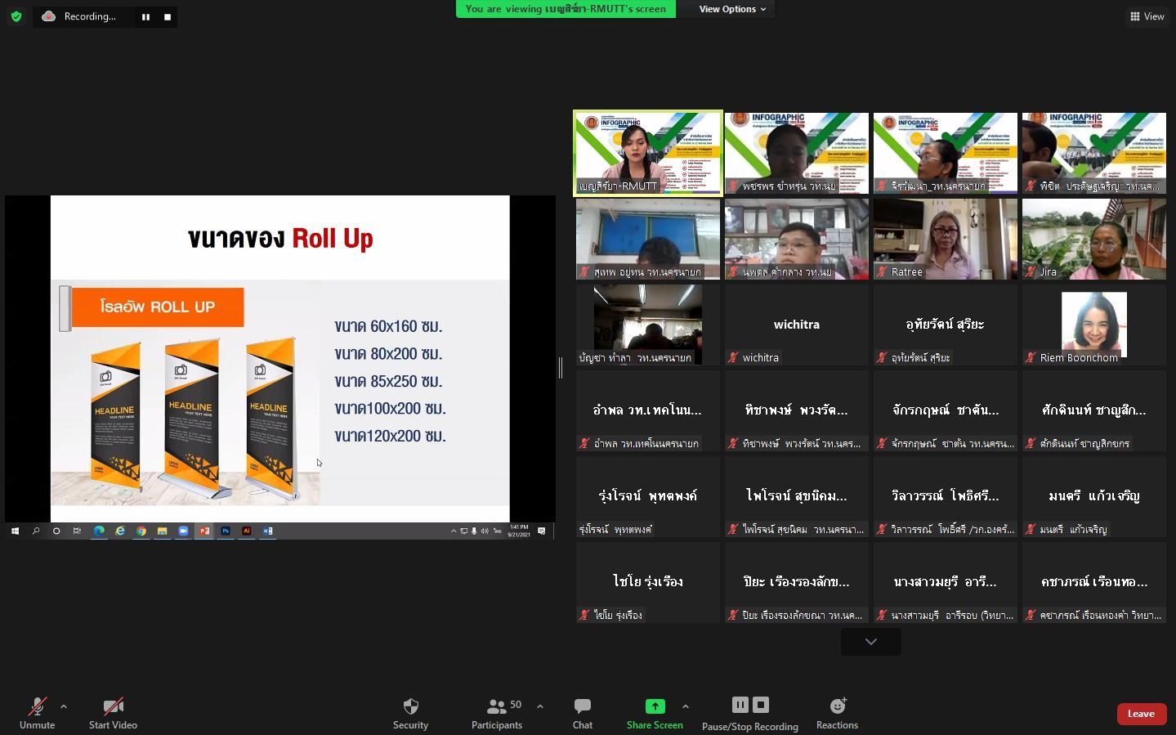The width and height of the screenshot is (1176, 735).
Task: Stop recording in the bottom toolbar
Action: [761, 705]
